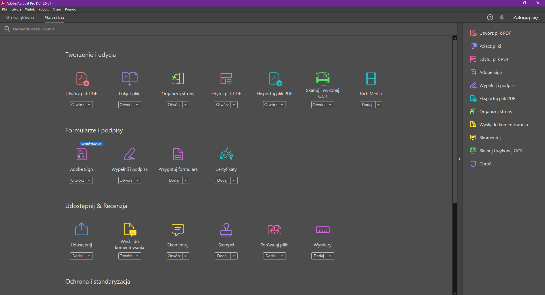The width and height of the screenshot is (545, 295).
Task: Click the Adobe Sign tool icon in Formularze i podpisy
Action: pos(81,154)
